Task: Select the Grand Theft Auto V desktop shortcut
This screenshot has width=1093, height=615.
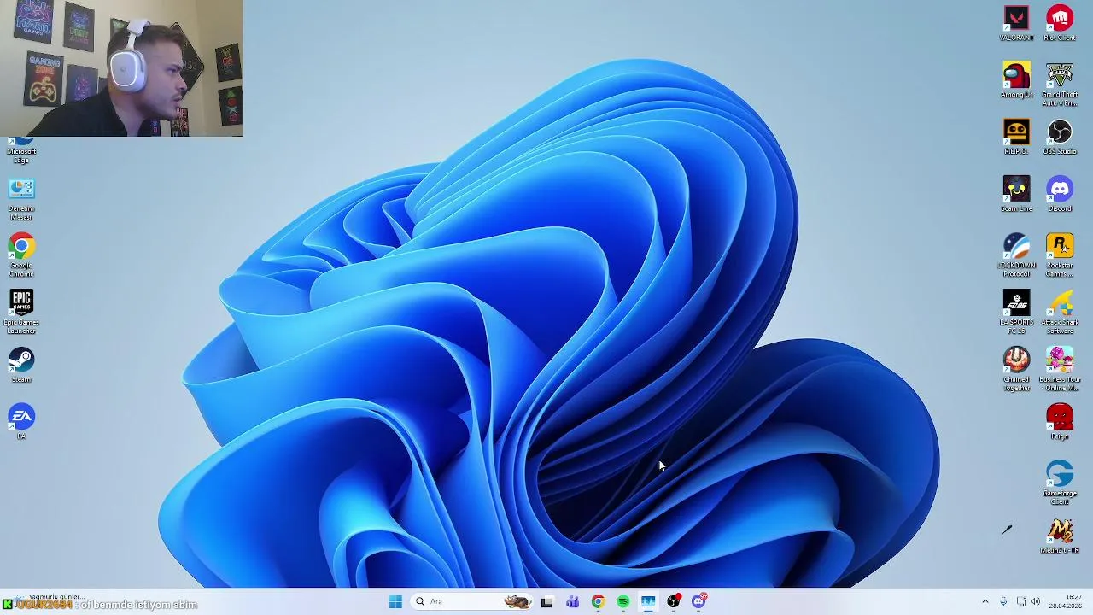Action: 1060,85
